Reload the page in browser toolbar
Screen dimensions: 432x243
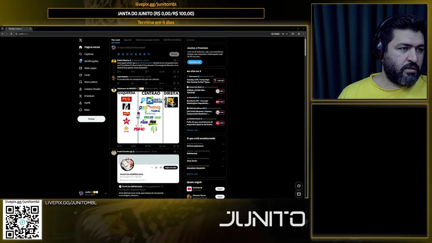11,34
